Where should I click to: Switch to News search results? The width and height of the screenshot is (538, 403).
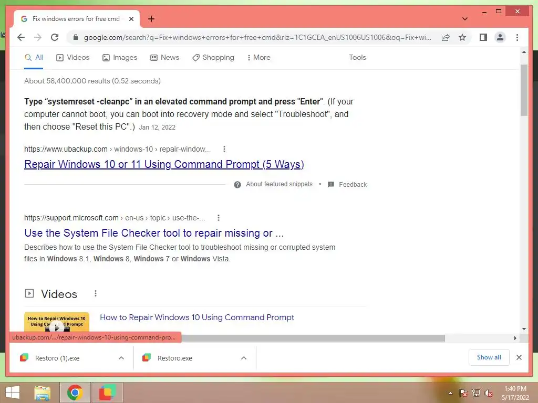coord(164,58)
